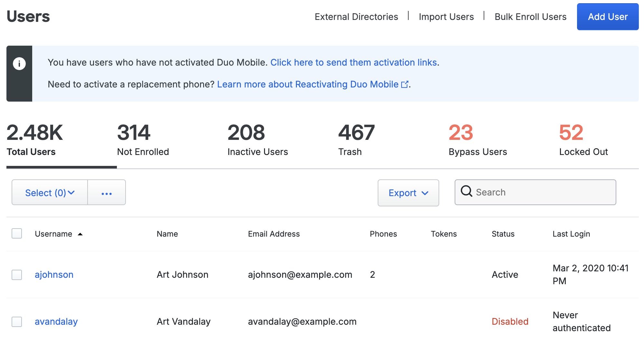This screenshot has height=344, width=644.
Task: Click the info icon in the banner
Action: [x=19, y=64]
